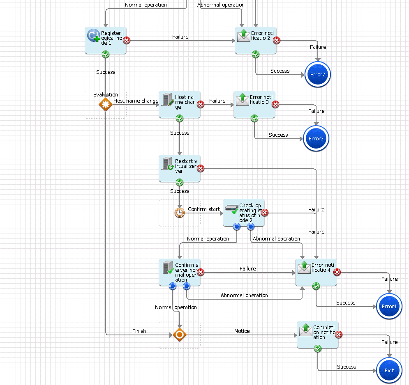Click failure connector on Check operating status node

264,213
